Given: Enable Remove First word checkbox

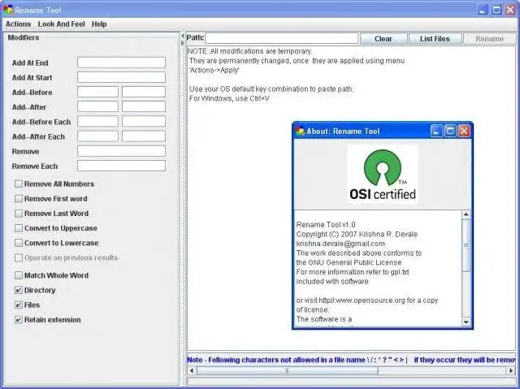Looking at the screenshot, I should coord(19,199).
